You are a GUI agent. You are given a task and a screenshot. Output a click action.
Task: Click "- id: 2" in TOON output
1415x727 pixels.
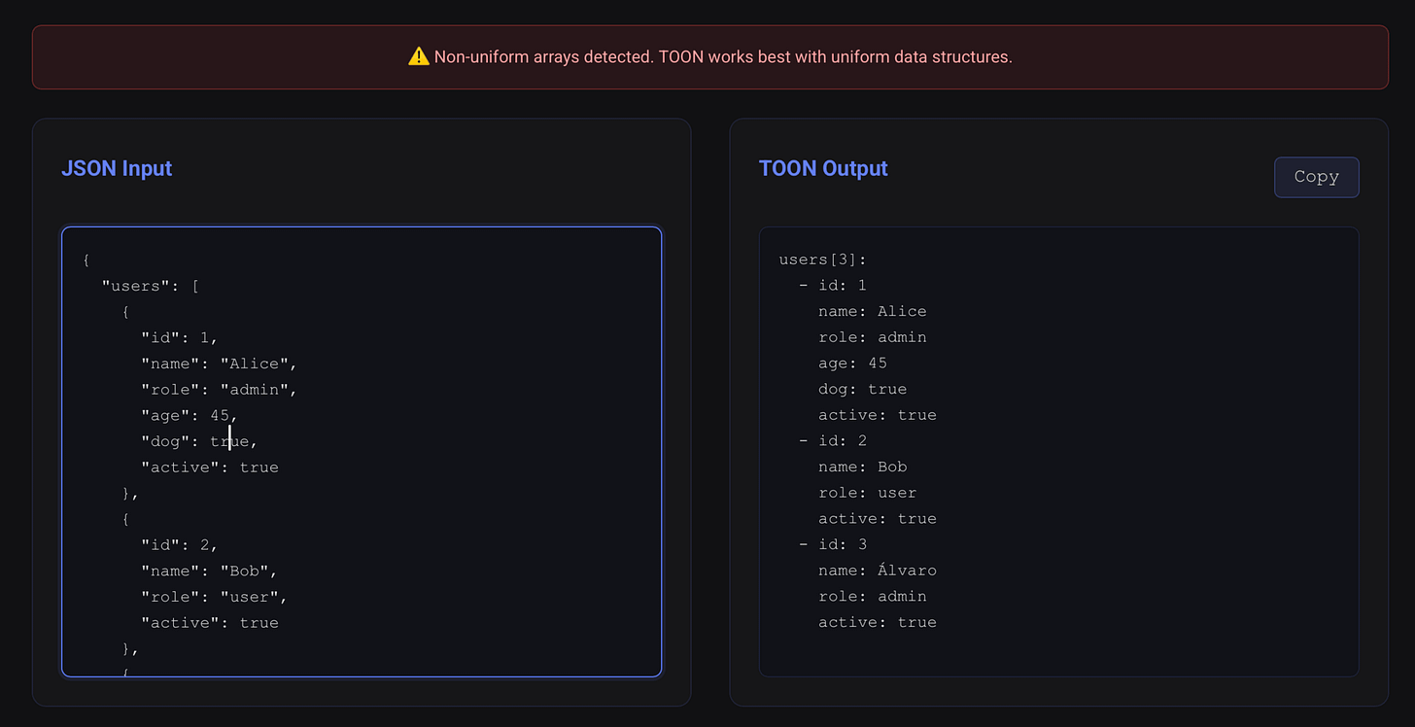click(833, 441)
